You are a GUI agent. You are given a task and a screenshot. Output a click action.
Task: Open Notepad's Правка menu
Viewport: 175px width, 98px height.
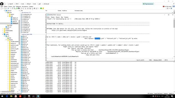tap(53, 17)
